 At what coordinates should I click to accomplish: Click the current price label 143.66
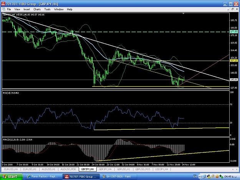click(x=234, y=80)
